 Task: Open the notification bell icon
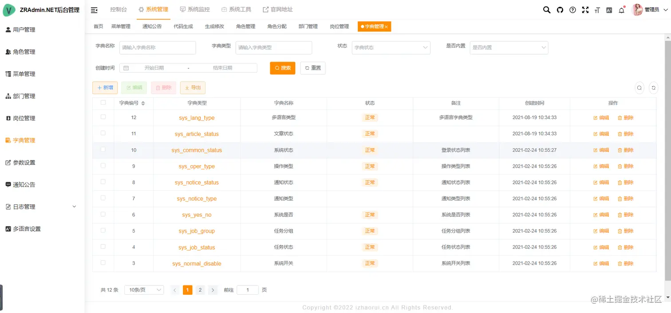point(621,10)
